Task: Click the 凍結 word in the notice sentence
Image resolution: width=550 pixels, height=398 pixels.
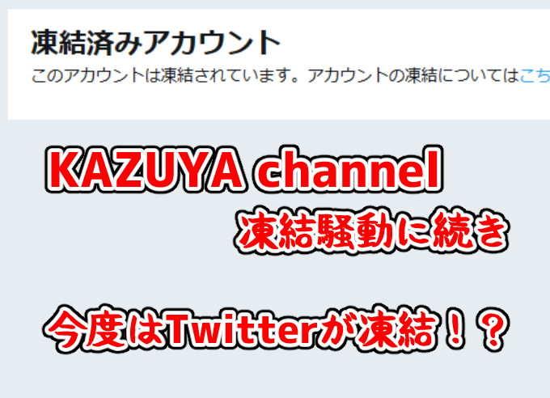Action: point(177,76)
